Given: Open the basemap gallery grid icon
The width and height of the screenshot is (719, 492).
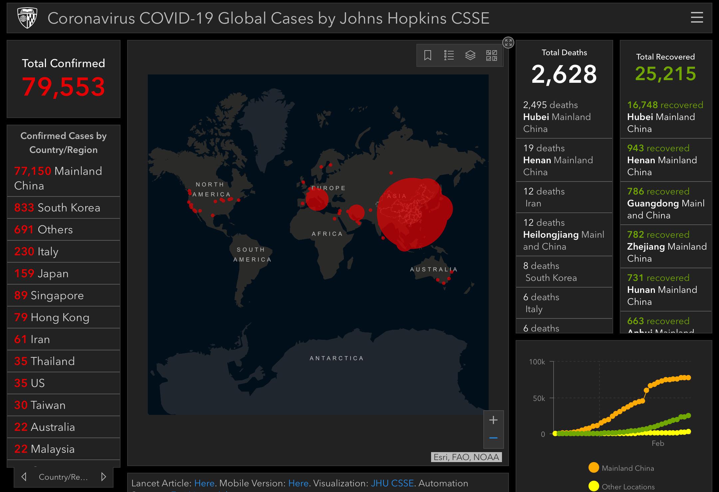Looking at the screenshot, I should [x=491, y=55].
